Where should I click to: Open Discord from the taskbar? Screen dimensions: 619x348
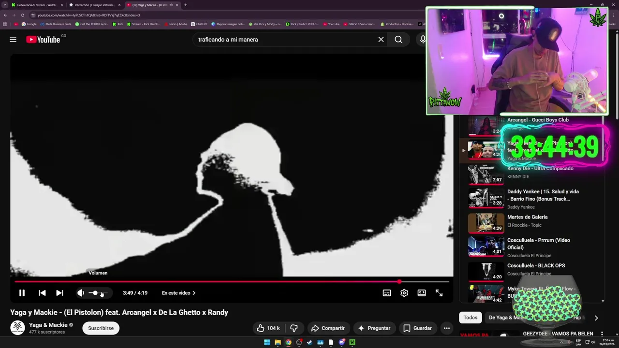point(342,342)
